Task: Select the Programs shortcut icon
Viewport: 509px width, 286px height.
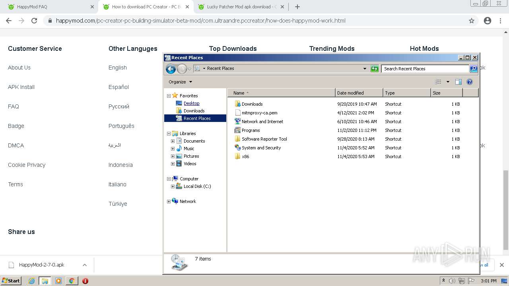Action: (x=237, y=130)
